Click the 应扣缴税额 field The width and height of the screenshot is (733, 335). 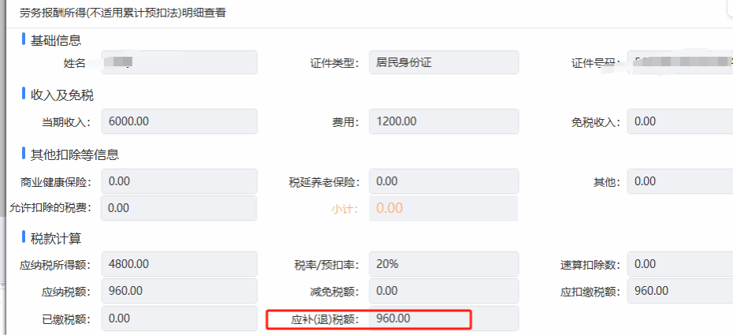(x=679, y=291)
